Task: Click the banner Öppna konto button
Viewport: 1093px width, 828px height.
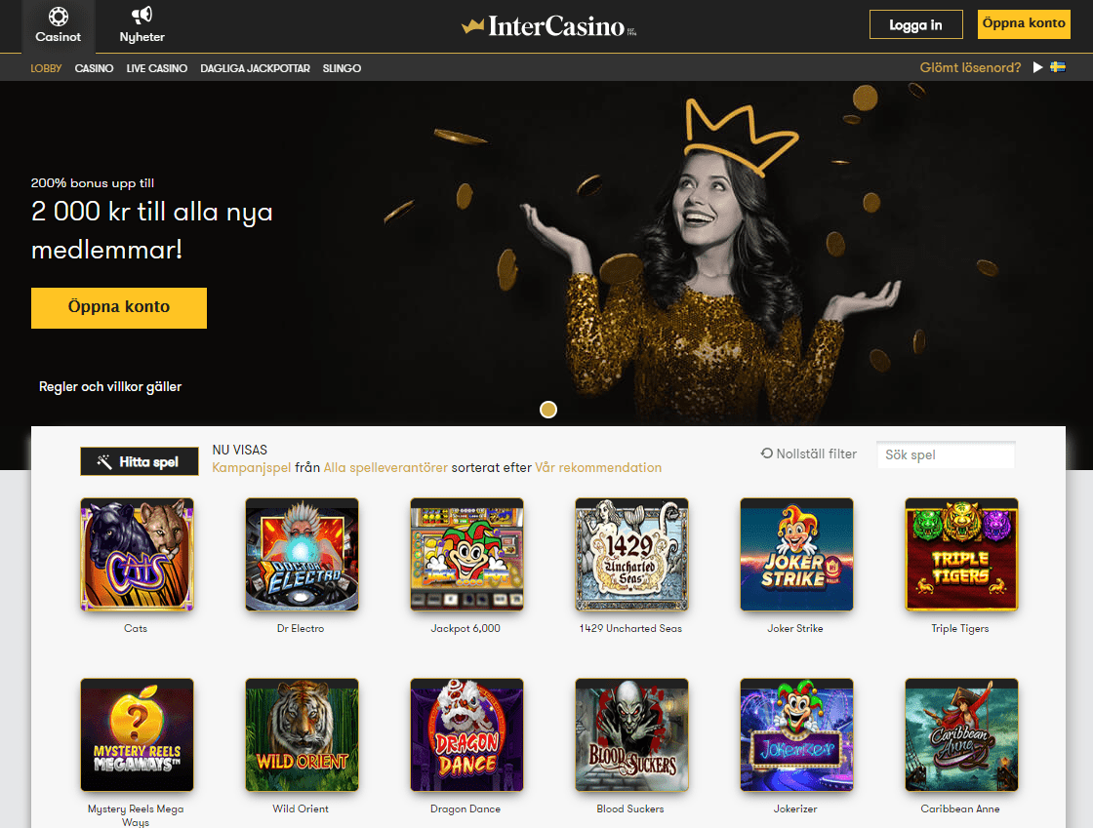Action: [x=119, y=308]
